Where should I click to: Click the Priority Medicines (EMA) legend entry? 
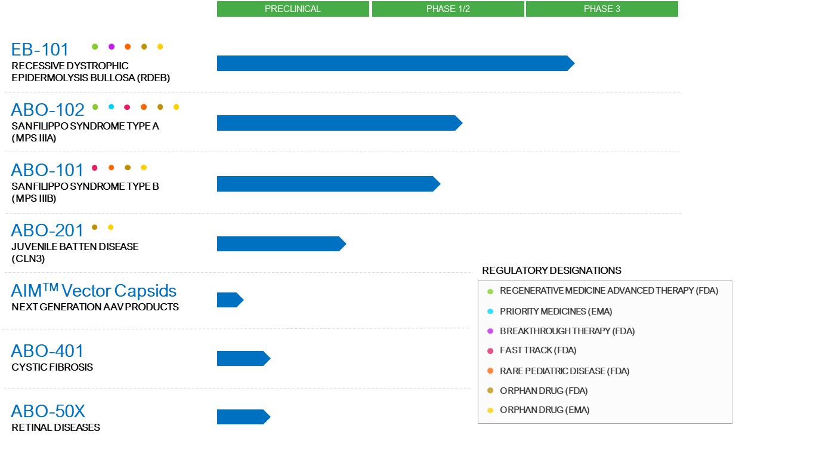[556, 312]
